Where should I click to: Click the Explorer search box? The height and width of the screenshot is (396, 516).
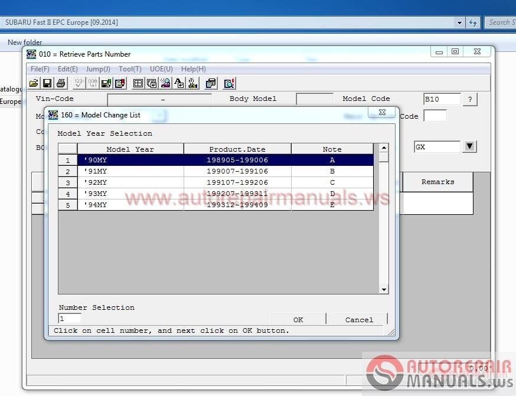coord(500,22)
